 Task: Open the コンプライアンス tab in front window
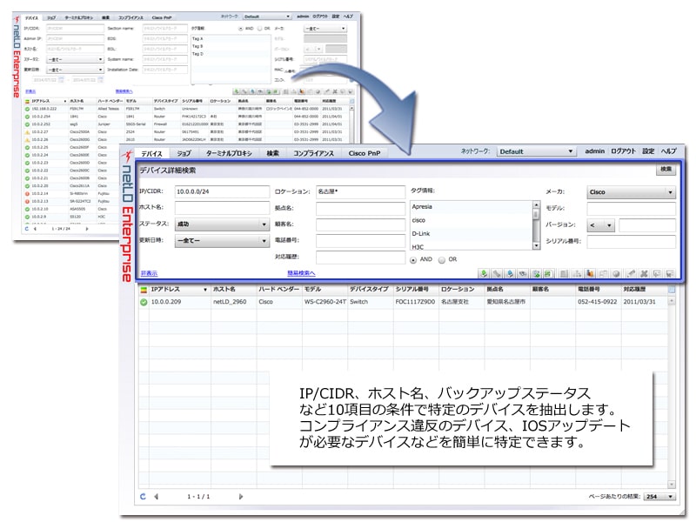pos(313,154)
